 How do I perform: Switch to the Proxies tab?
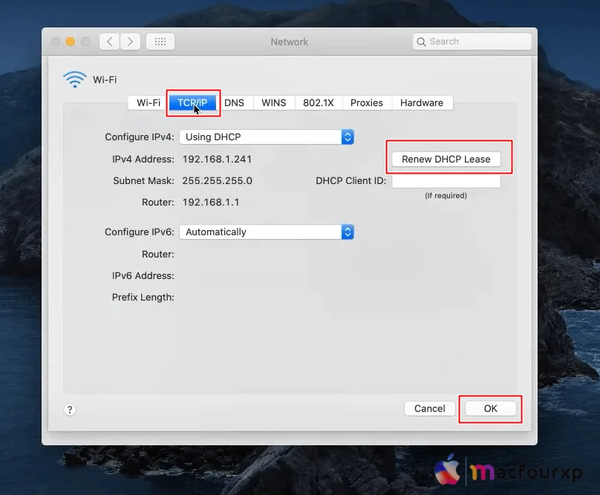pyautogui.click(x=367, y=103)
